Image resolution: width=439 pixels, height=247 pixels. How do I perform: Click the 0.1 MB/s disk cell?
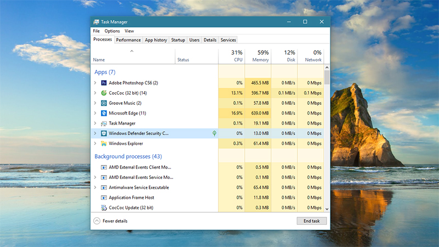(x=284, y=93)
